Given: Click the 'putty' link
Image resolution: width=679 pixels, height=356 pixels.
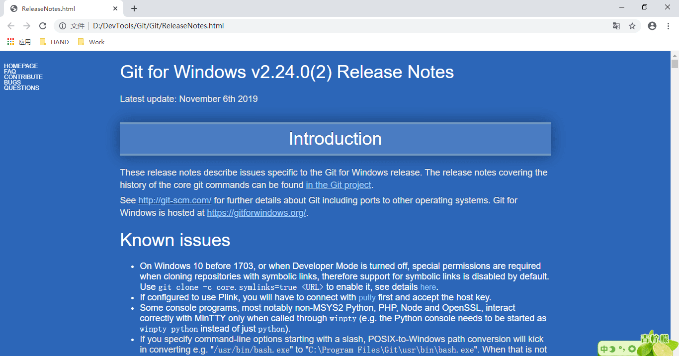Looking at the screenshot, I should tap(367, 297).
